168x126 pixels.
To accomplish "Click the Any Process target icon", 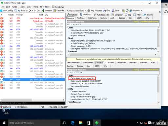I will (x=89, y=10).
